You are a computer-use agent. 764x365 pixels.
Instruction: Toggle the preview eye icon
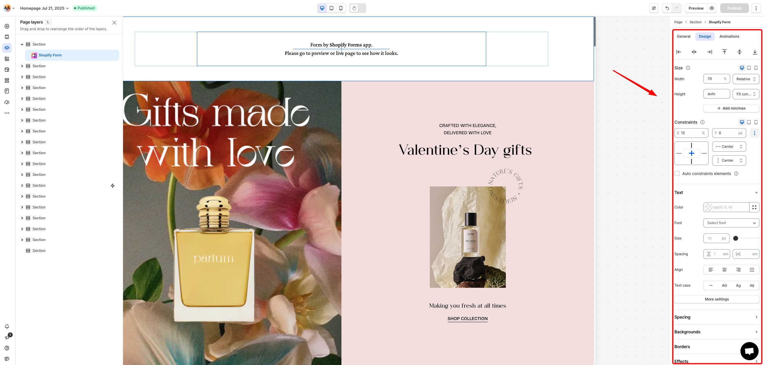click(x=712, y=8)
